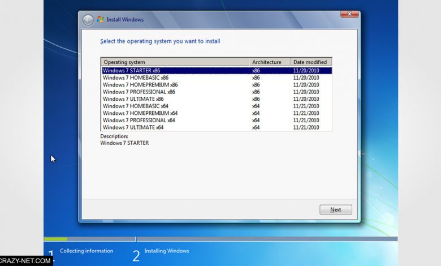441x266 pixels.
Task: Click 11/21/2010 date for ULTIMATE x64
Action: click(306, 127)
